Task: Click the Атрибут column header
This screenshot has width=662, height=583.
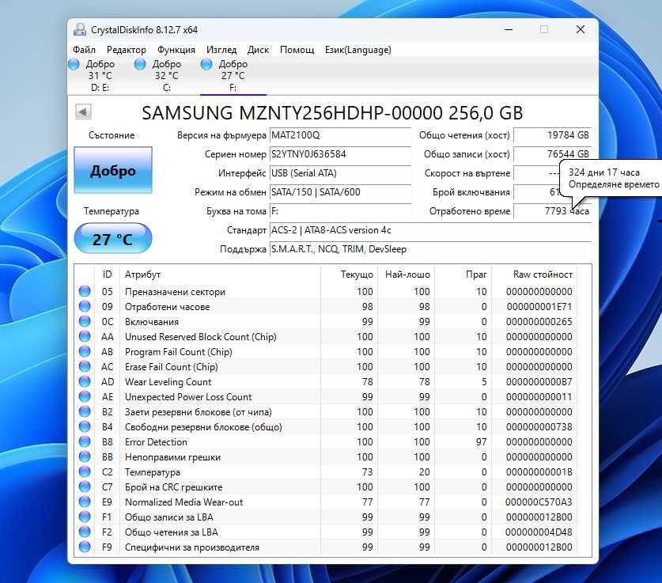Action: 220,274
